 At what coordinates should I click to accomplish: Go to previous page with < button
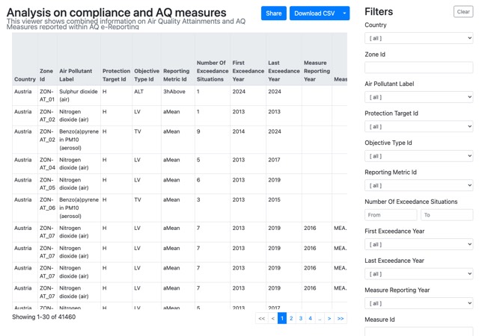click(x=272, y=318)
